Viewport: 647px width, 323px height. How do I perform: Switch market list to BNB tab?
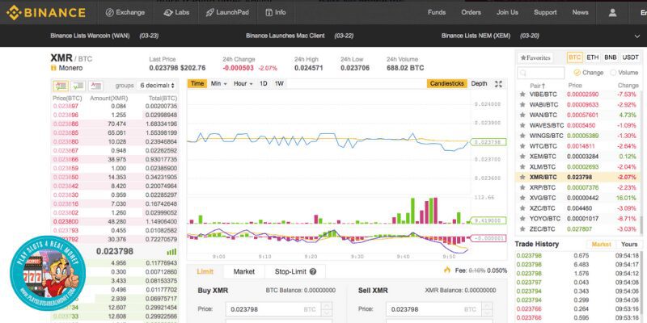coord(611,57)
